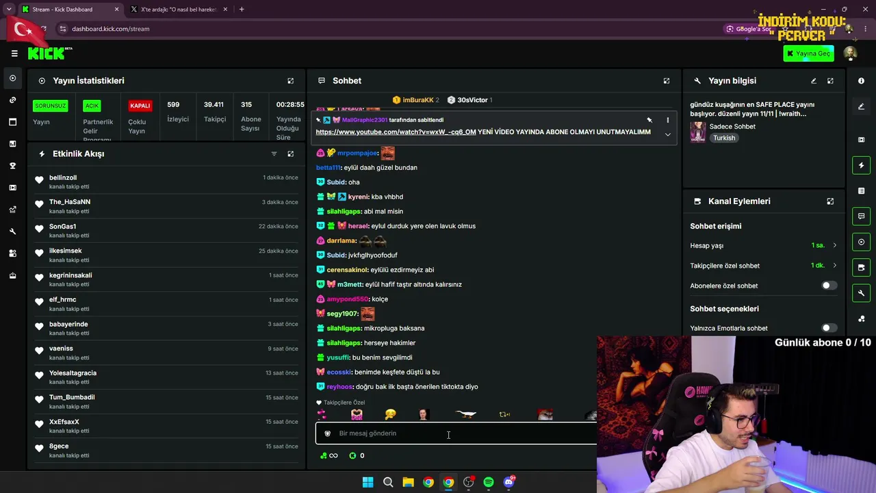Screen dimensions: 876x493
Task: Open the window layout icon in left sidebar
Action: coord(12,122)
